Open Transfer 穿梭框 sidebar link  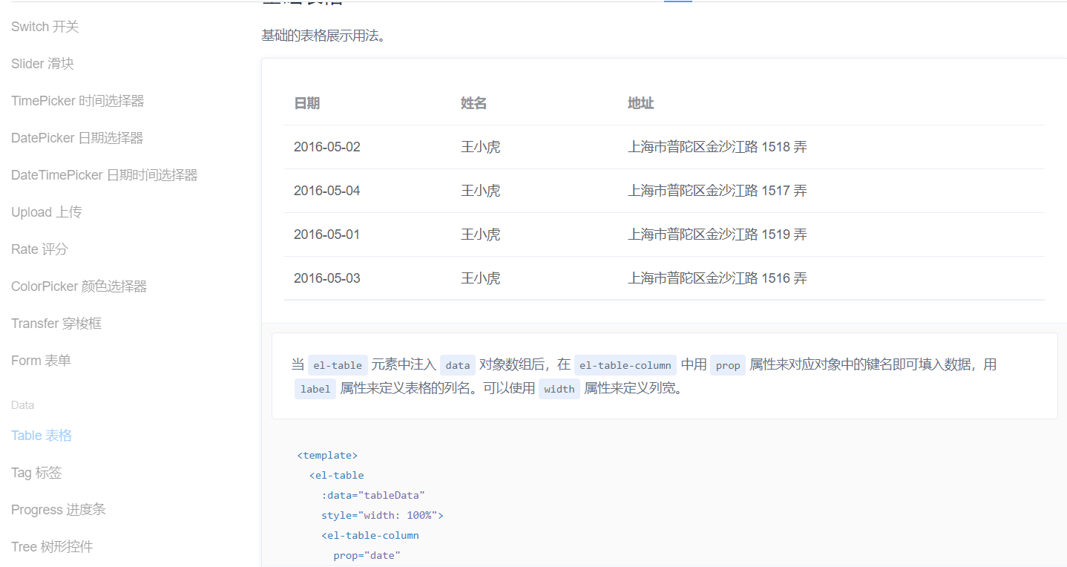click(56, 324)
